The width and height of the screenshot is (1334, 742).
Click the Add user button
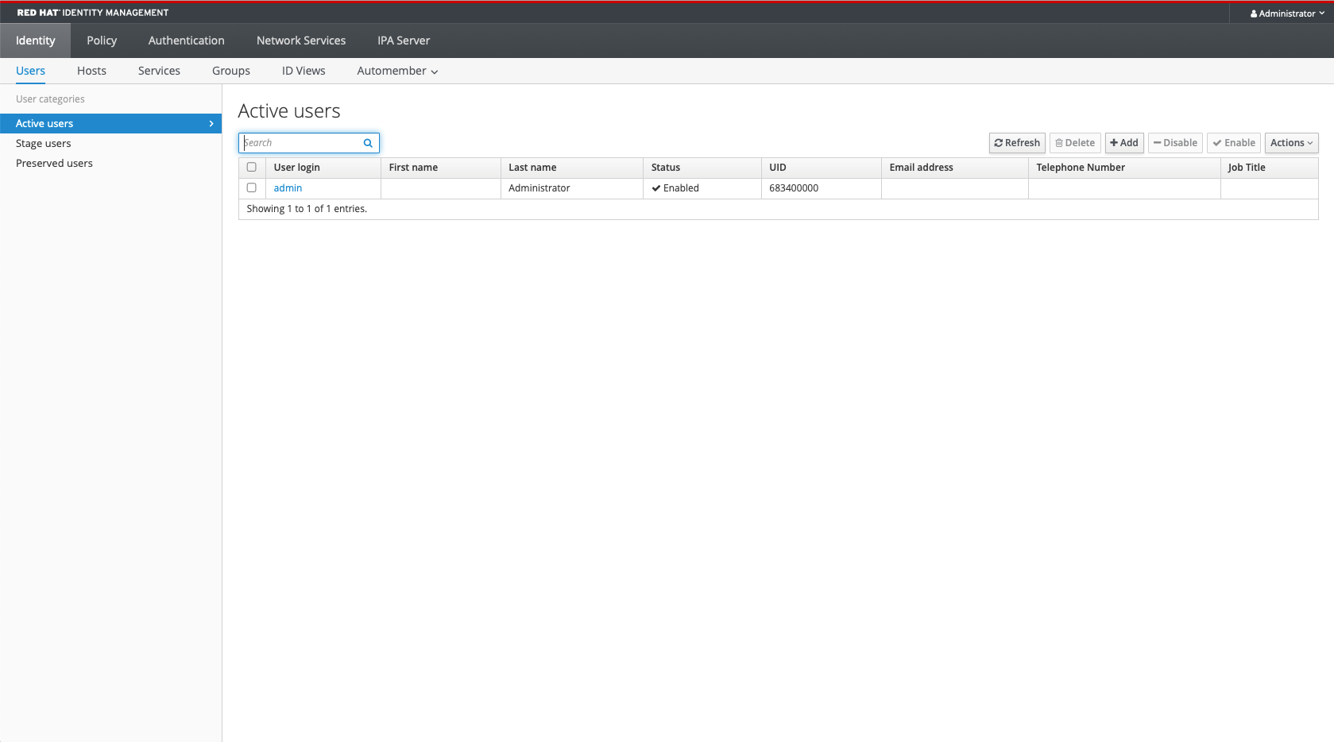coord(1124,143)
